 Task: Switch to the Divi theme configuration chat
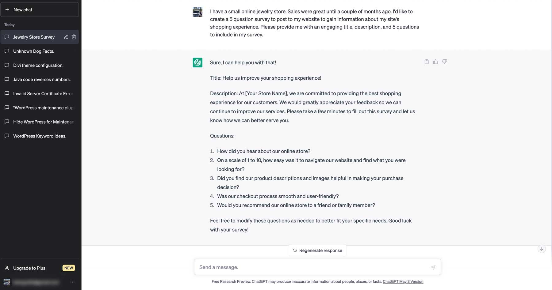(x=38, y=65)
